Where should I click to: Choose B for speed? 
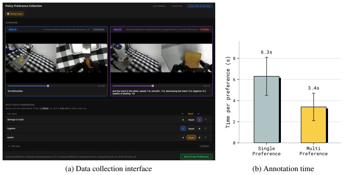199,137
